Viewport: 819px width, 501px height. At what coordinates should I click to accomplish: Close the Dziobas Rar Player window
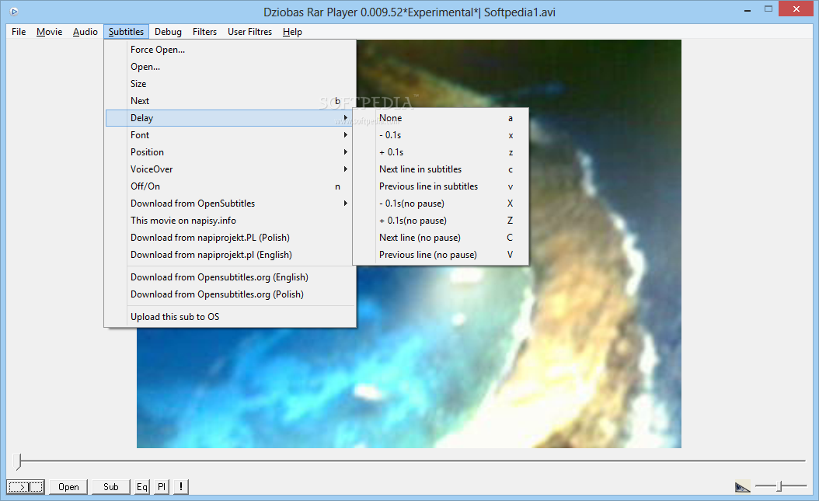point(796,9)
